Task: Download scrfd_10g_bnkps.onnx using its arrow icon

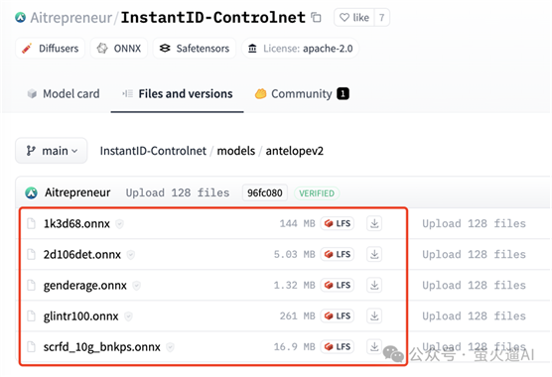Action: (374, 347)
